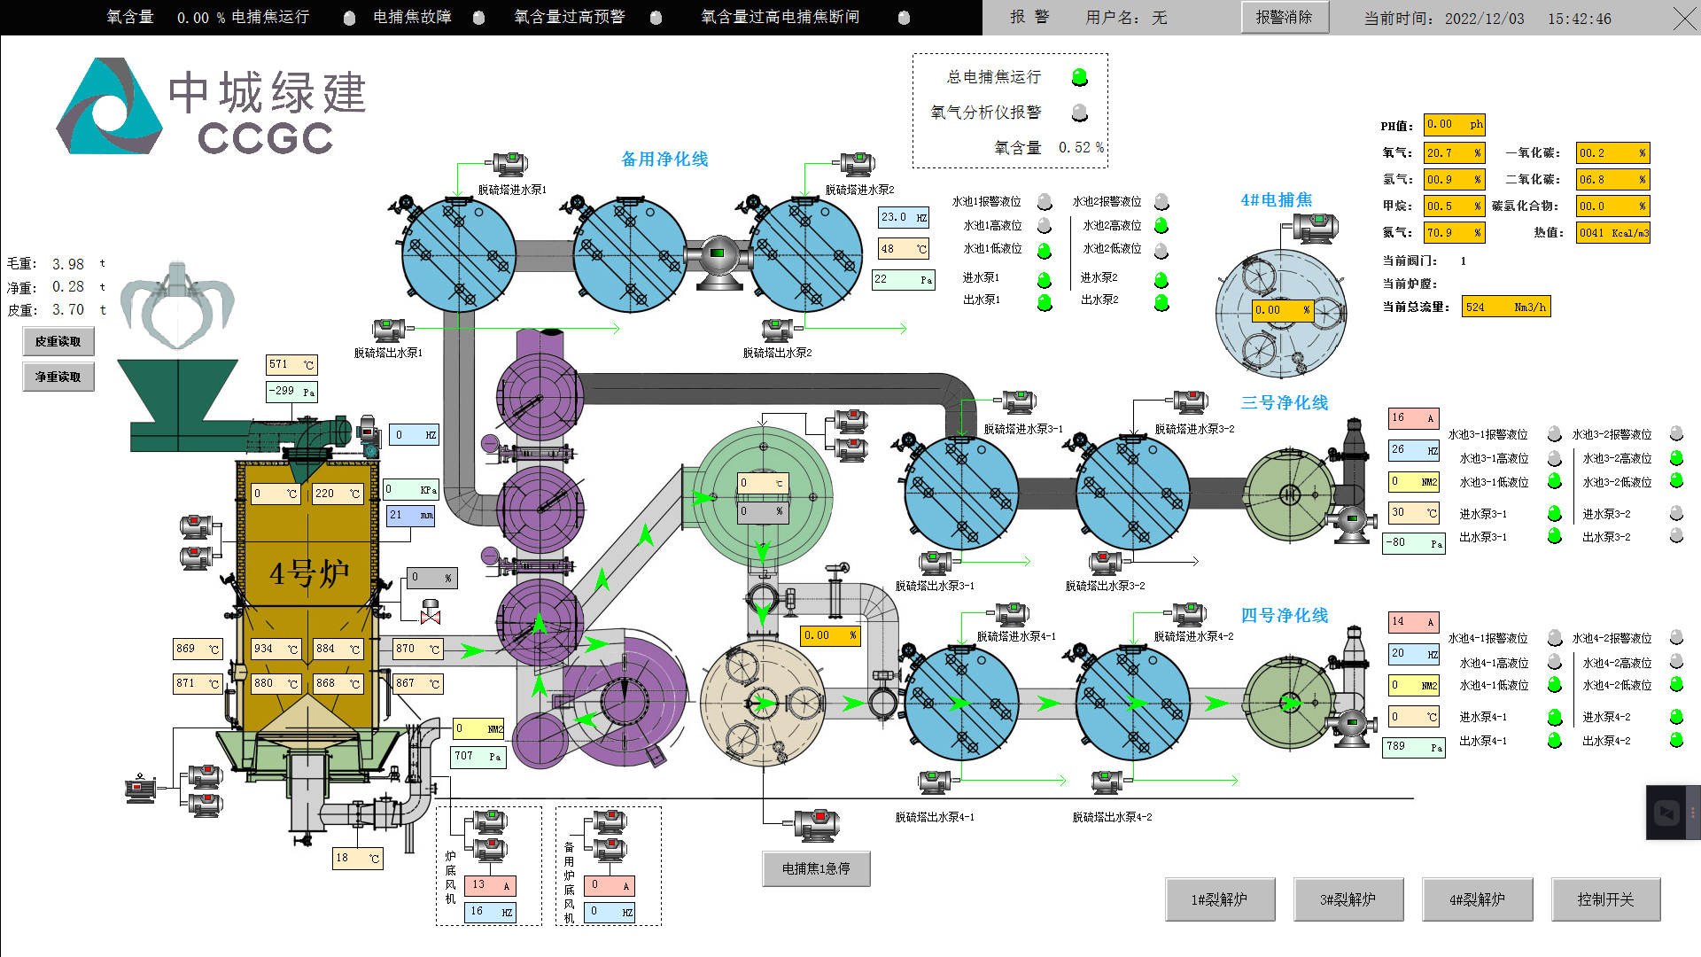Click the 净重读取 button

(58, 377)
